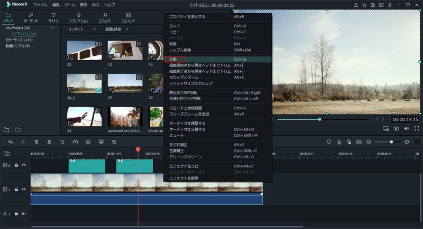Choose ミュート in the context menu
Image resolution: width=423 pixels, height=229 pixels.
click(x=218, y=136)
